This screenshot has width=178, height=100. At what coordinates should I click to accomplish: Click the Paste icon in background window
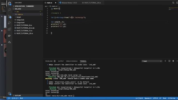pos(4,9)
